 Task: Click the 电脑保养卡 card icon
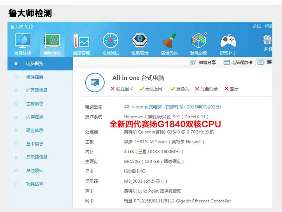226,62
